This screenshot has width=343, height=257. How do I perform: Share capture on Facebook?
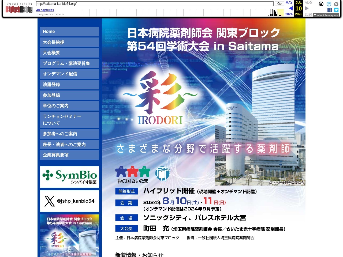[330, 10]
